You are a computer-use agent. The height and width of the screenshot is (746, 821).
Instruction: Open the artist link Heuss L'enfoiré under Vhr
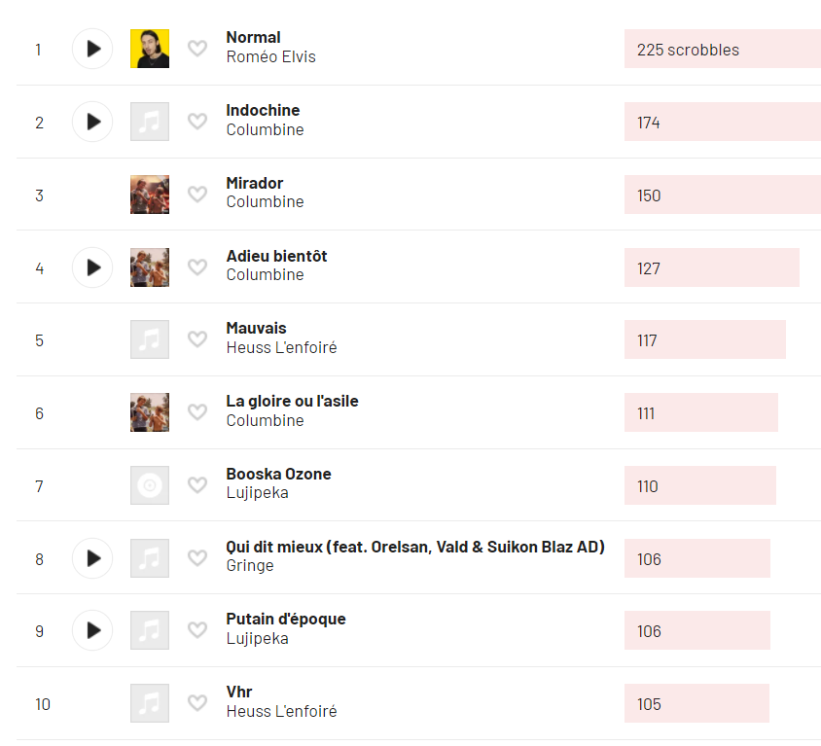281,711
